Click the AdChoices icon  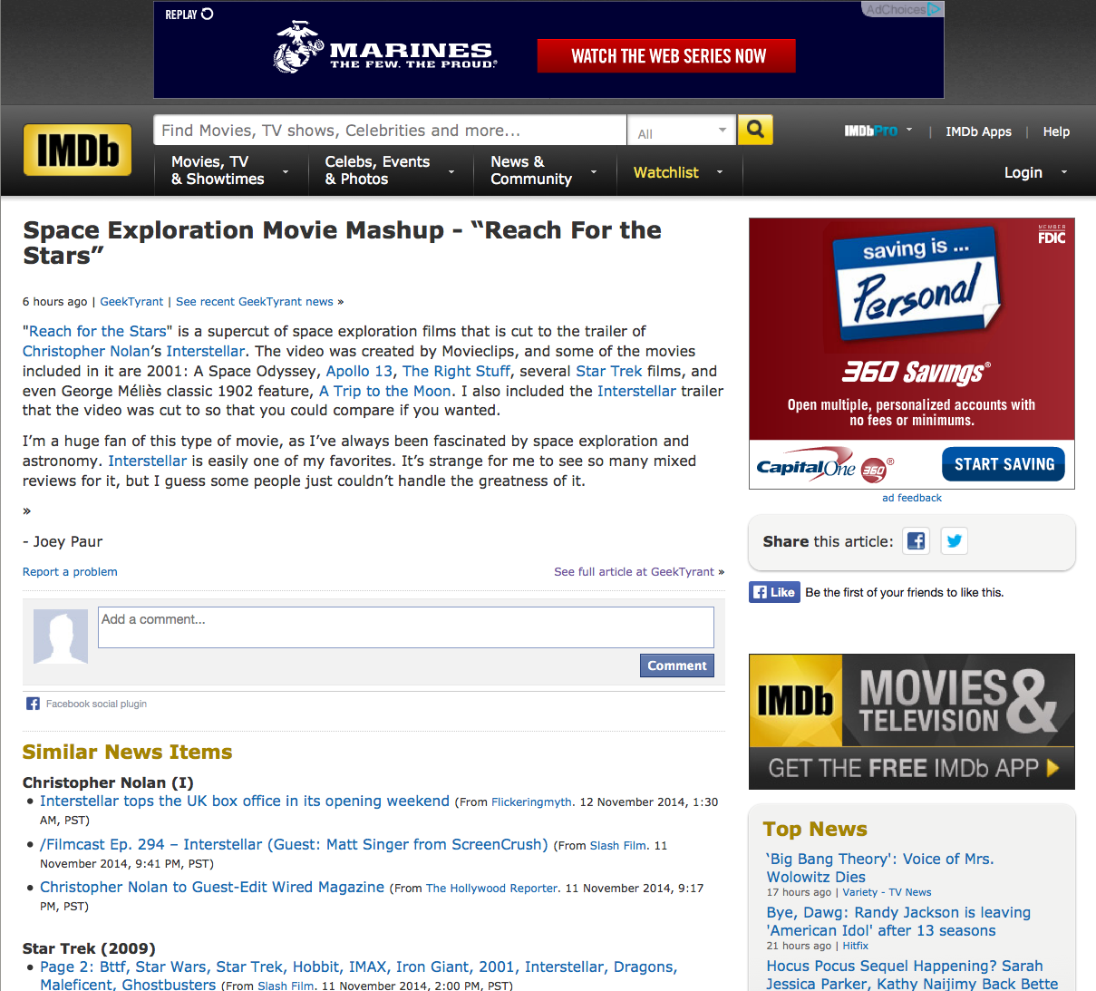pyautogui.click(x=902, y=9)
